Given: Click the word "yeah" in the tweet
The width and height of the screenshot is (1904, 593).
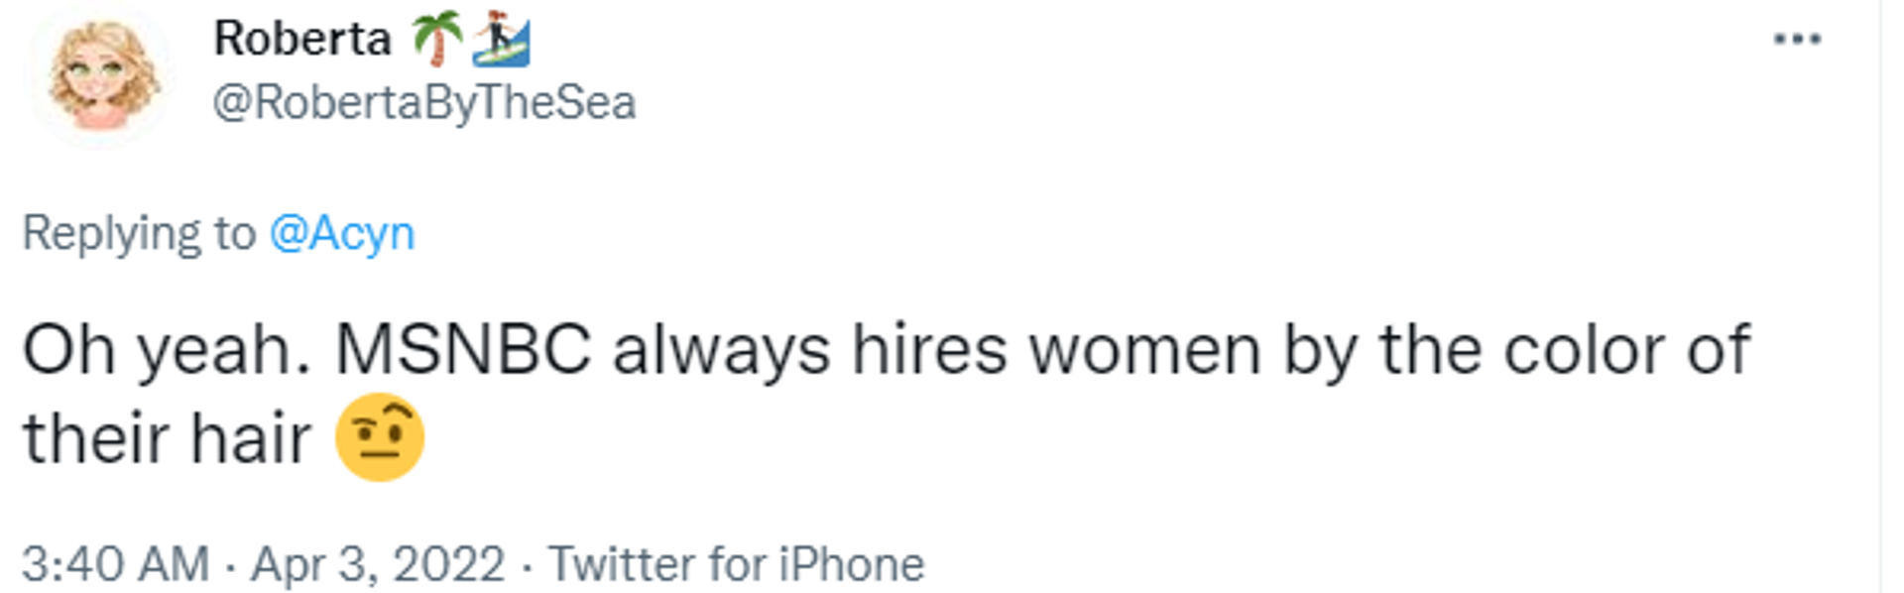Looking at the screenshot, I should coord(215,352).
